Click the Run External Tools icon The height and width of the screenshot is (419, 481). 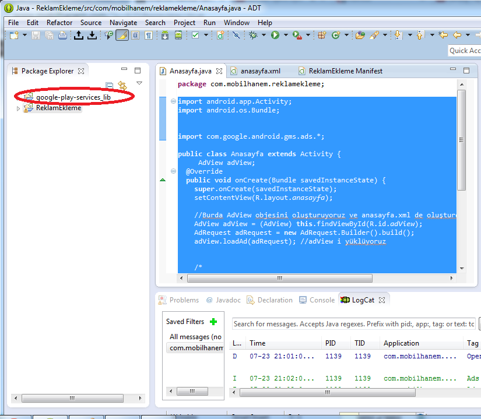[297, 35]
